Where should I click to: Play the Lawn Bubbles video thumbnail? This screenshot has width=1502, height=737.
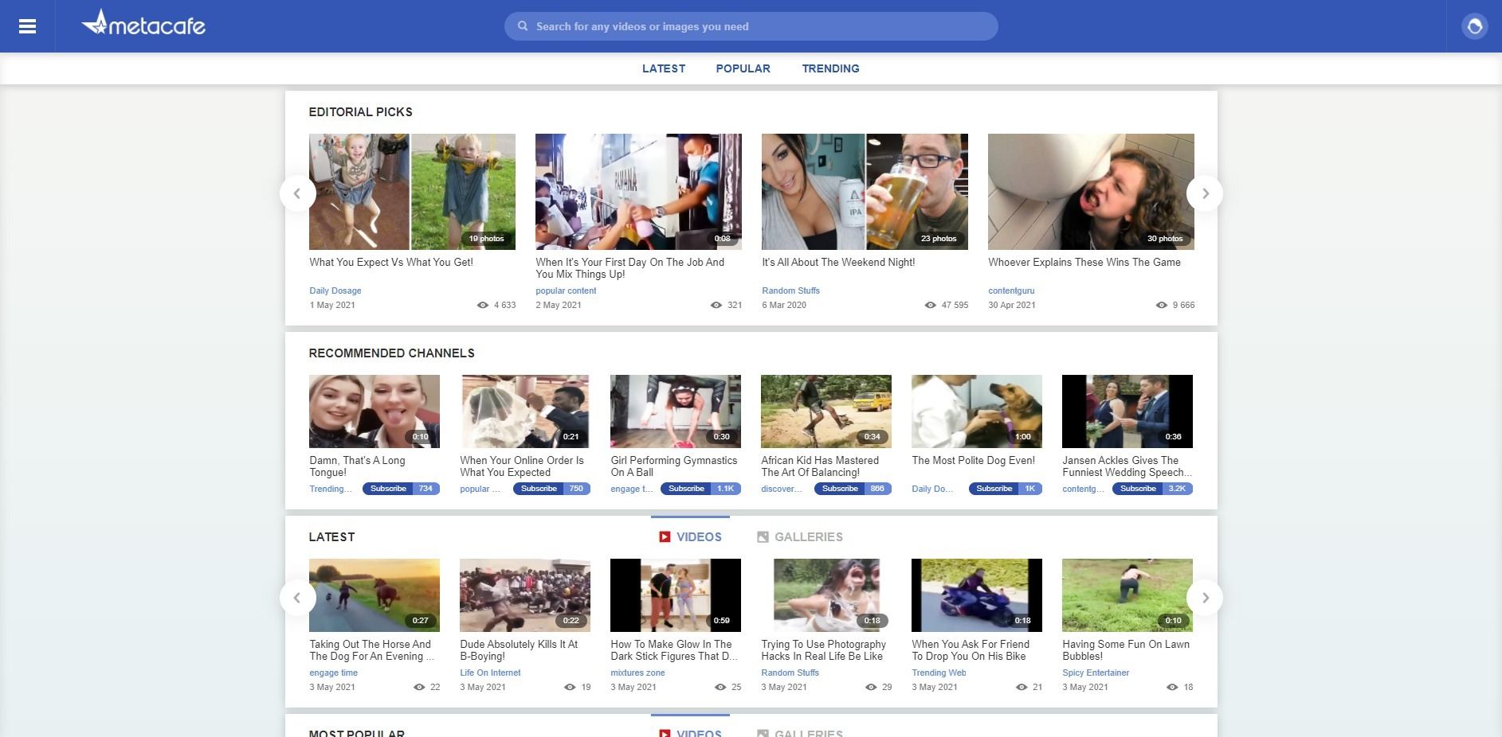1127,595
